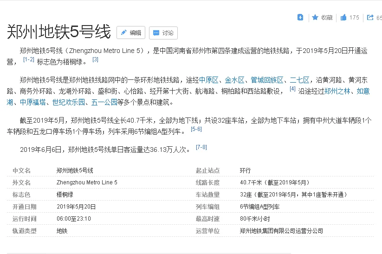The height and width of the screenshot is (254, 382).
Task: Click the value 6节编组A型列车 in table
Action: [260, 207]
